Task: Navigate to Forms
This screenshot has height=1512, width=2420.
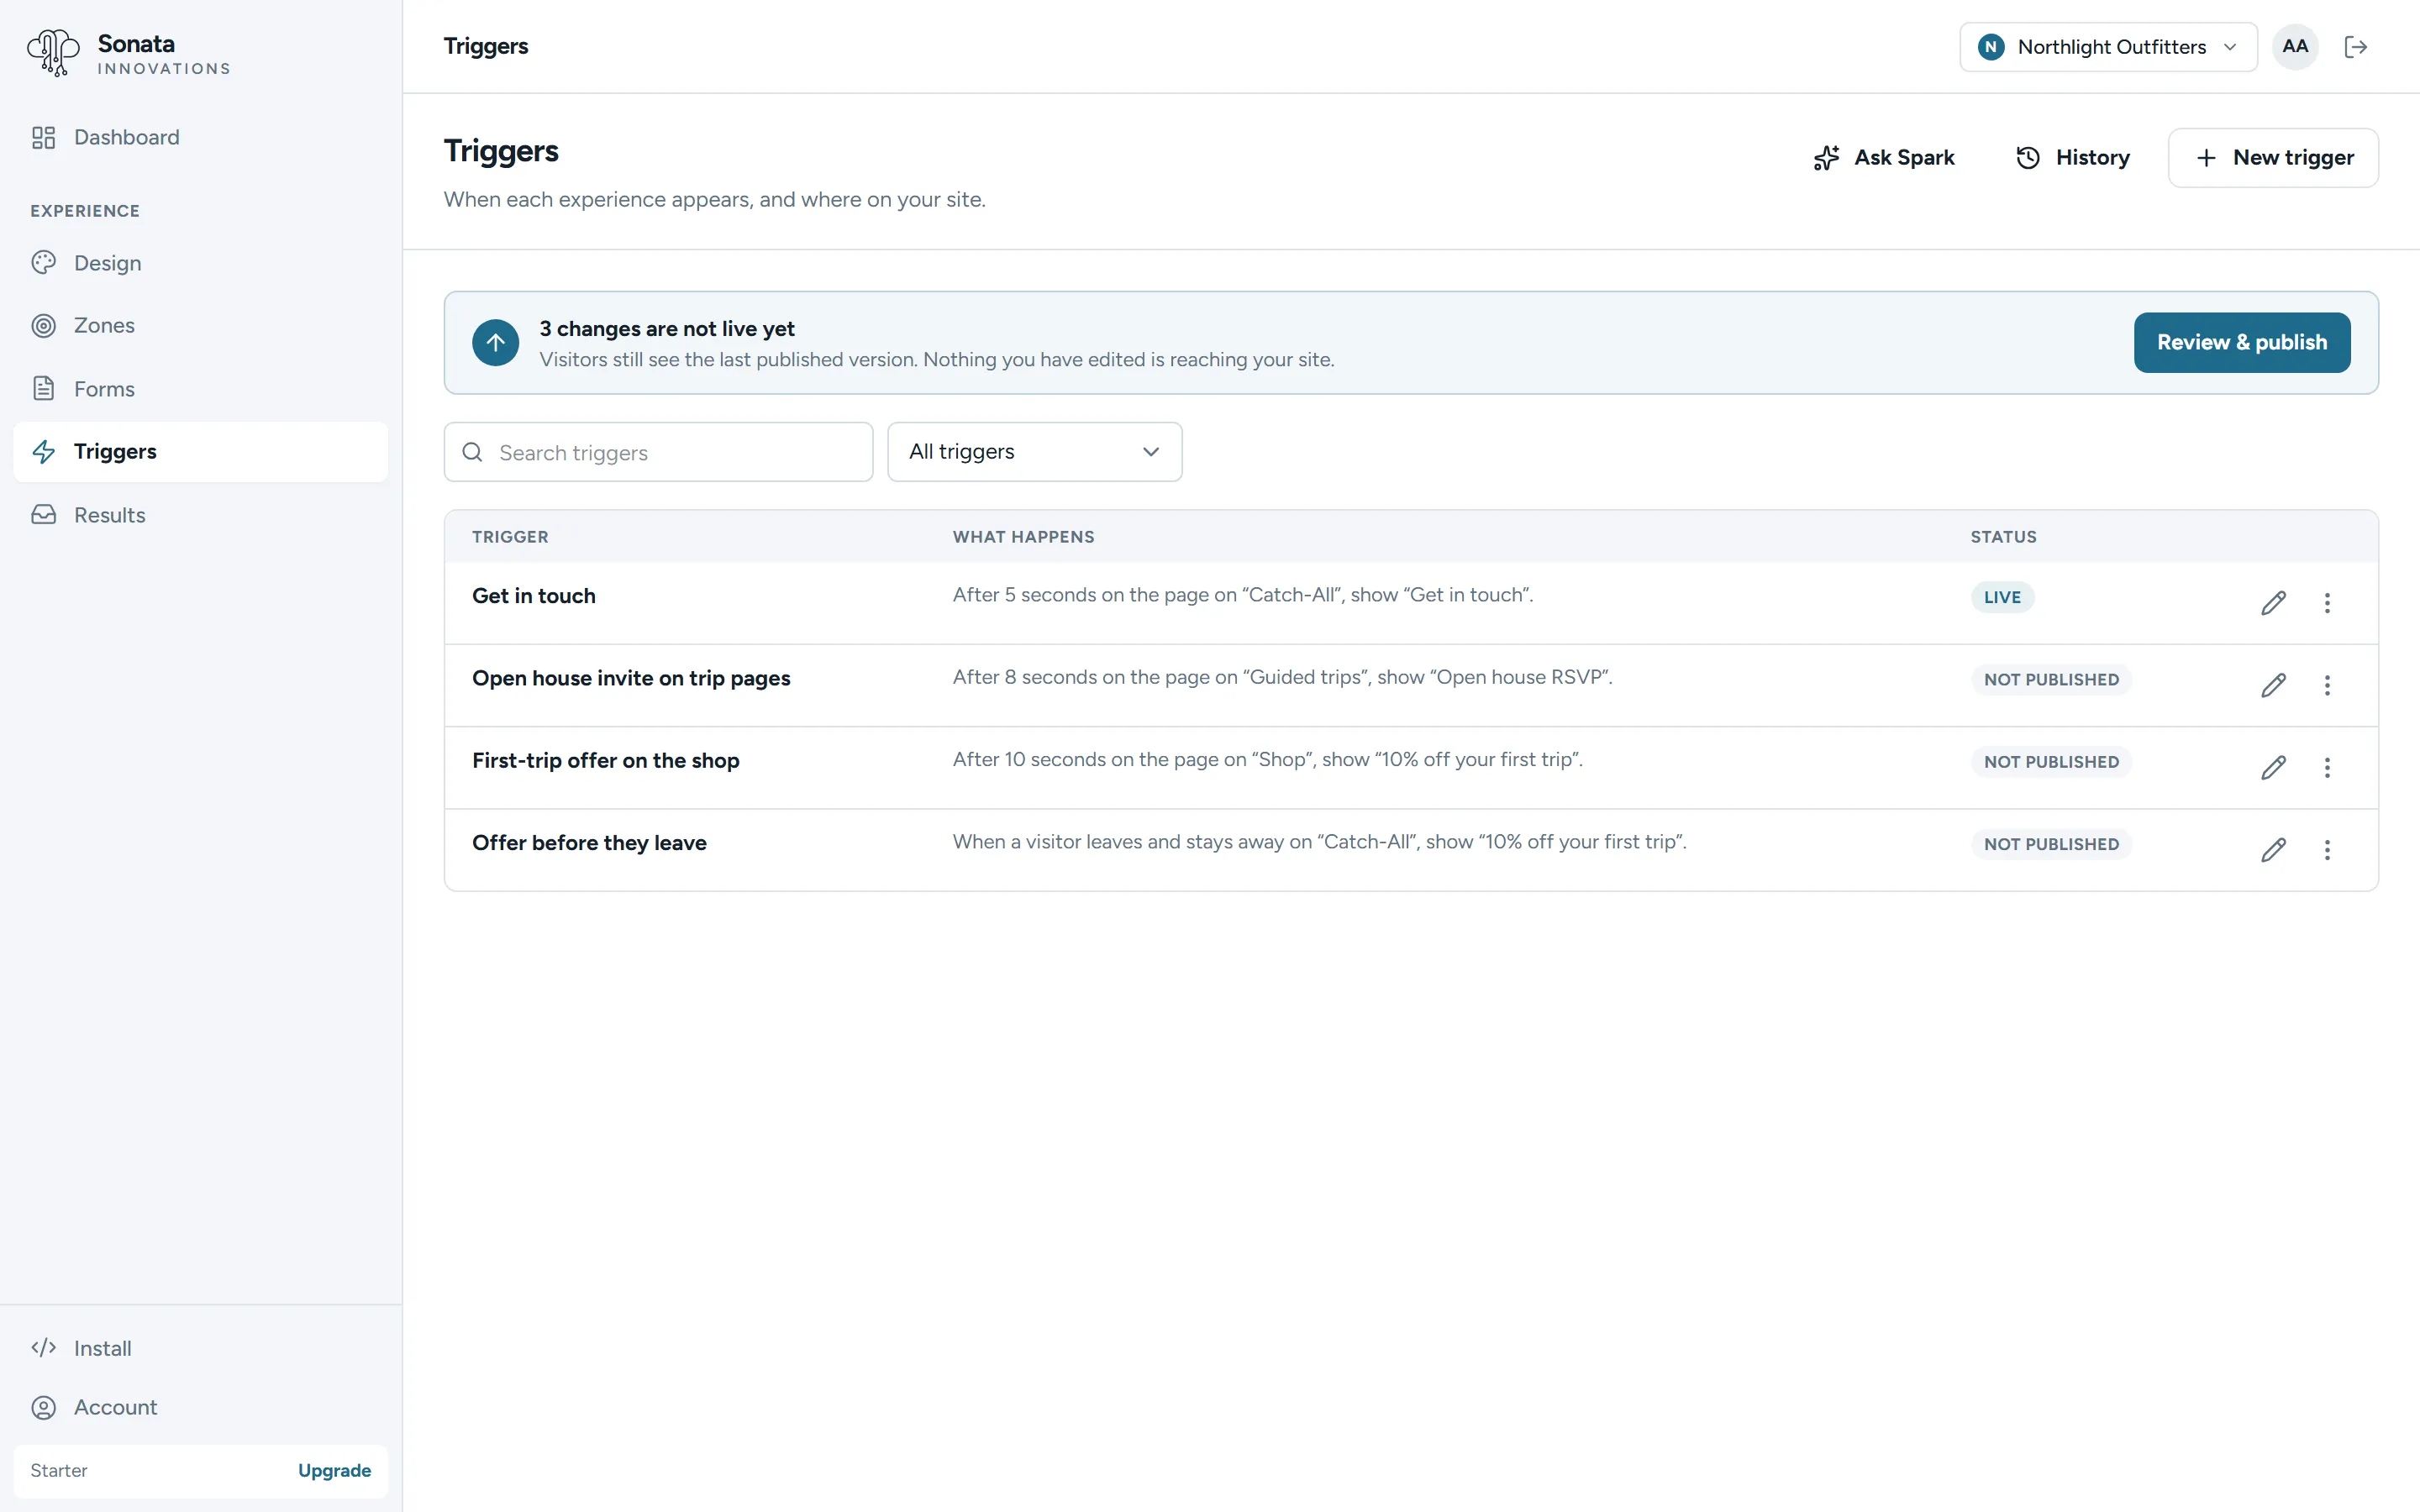Action: tap(200, 389)
